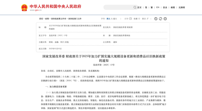Click the 成文日期 label
Screen dimensions: 202x111
point(43,49)
